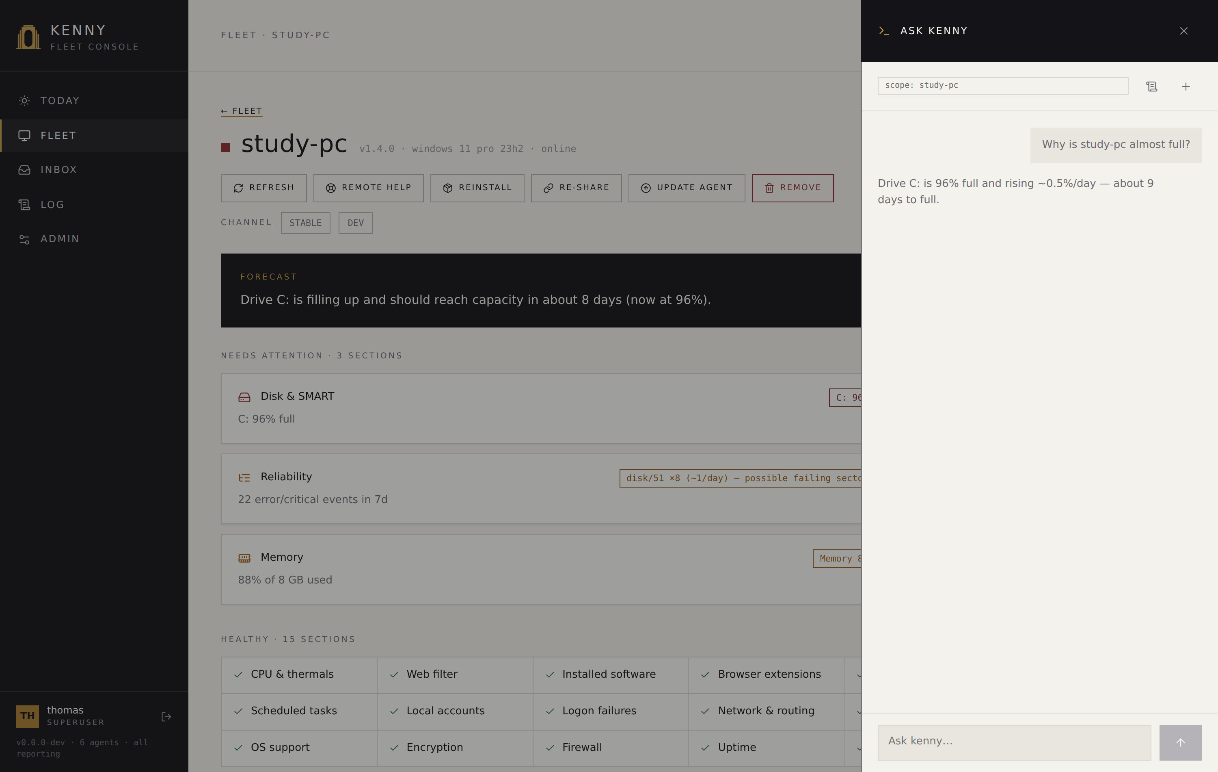Click the send arrow button
Image resolution: width=1218 pixels, height=772 pixels.
tap(1180, 742)
